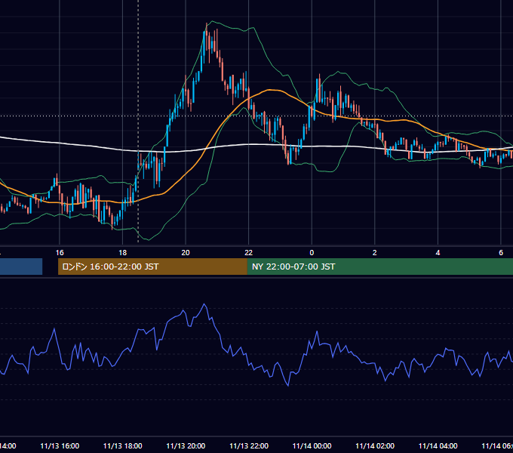Image resolution: width=513 pixels, height=453 pixels.
Task: Click the vertical dotted crosshair line
Action: [138, 121]
